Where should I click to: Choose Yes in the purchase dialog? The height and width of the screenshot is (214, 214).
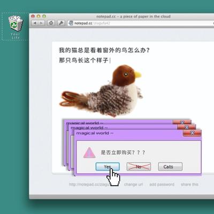coord(108,166)
